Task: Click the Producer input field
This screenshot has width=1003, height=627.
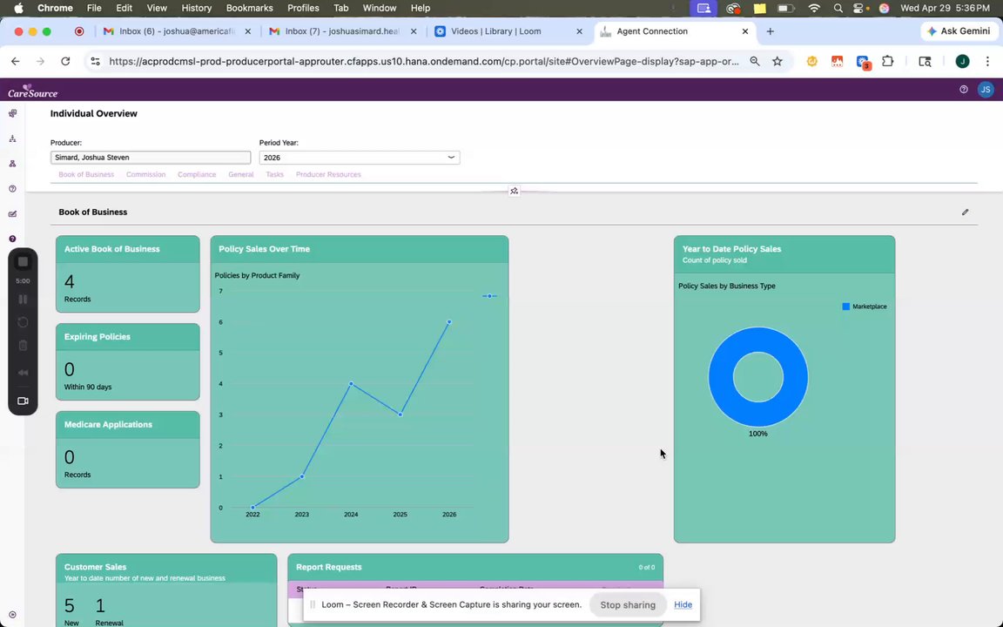Action: pyautogui.click(x=151, y=158)
